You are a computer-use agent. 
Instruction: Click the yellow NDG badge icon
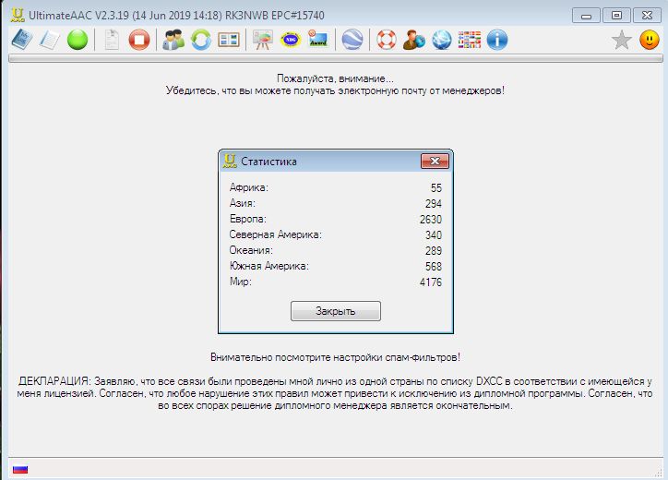pos(291,40)
